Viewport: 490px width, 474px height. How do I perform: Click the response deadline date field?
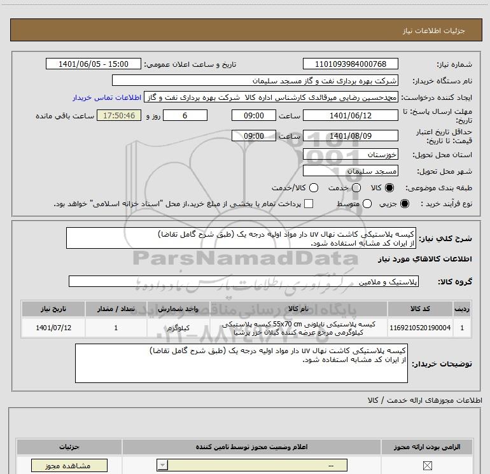(351, 115)
